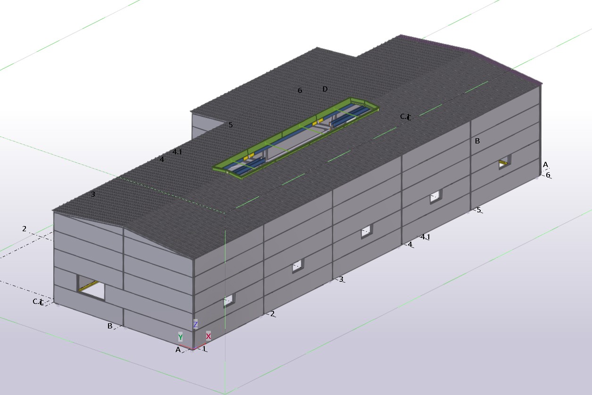The height and width of the screenshot is (395, 592).
Task: Click the red X axis label
Action: pyautogui.click(x=208, y=336)
